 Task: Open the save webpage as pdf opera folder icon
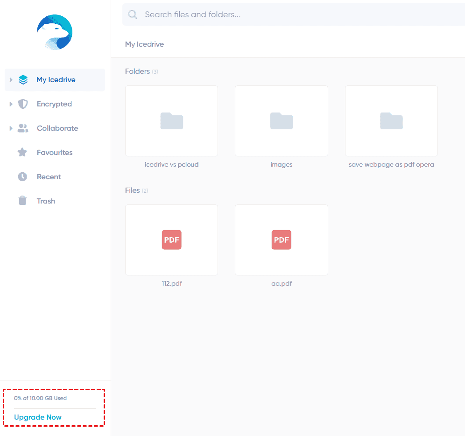tap(391, 121)
